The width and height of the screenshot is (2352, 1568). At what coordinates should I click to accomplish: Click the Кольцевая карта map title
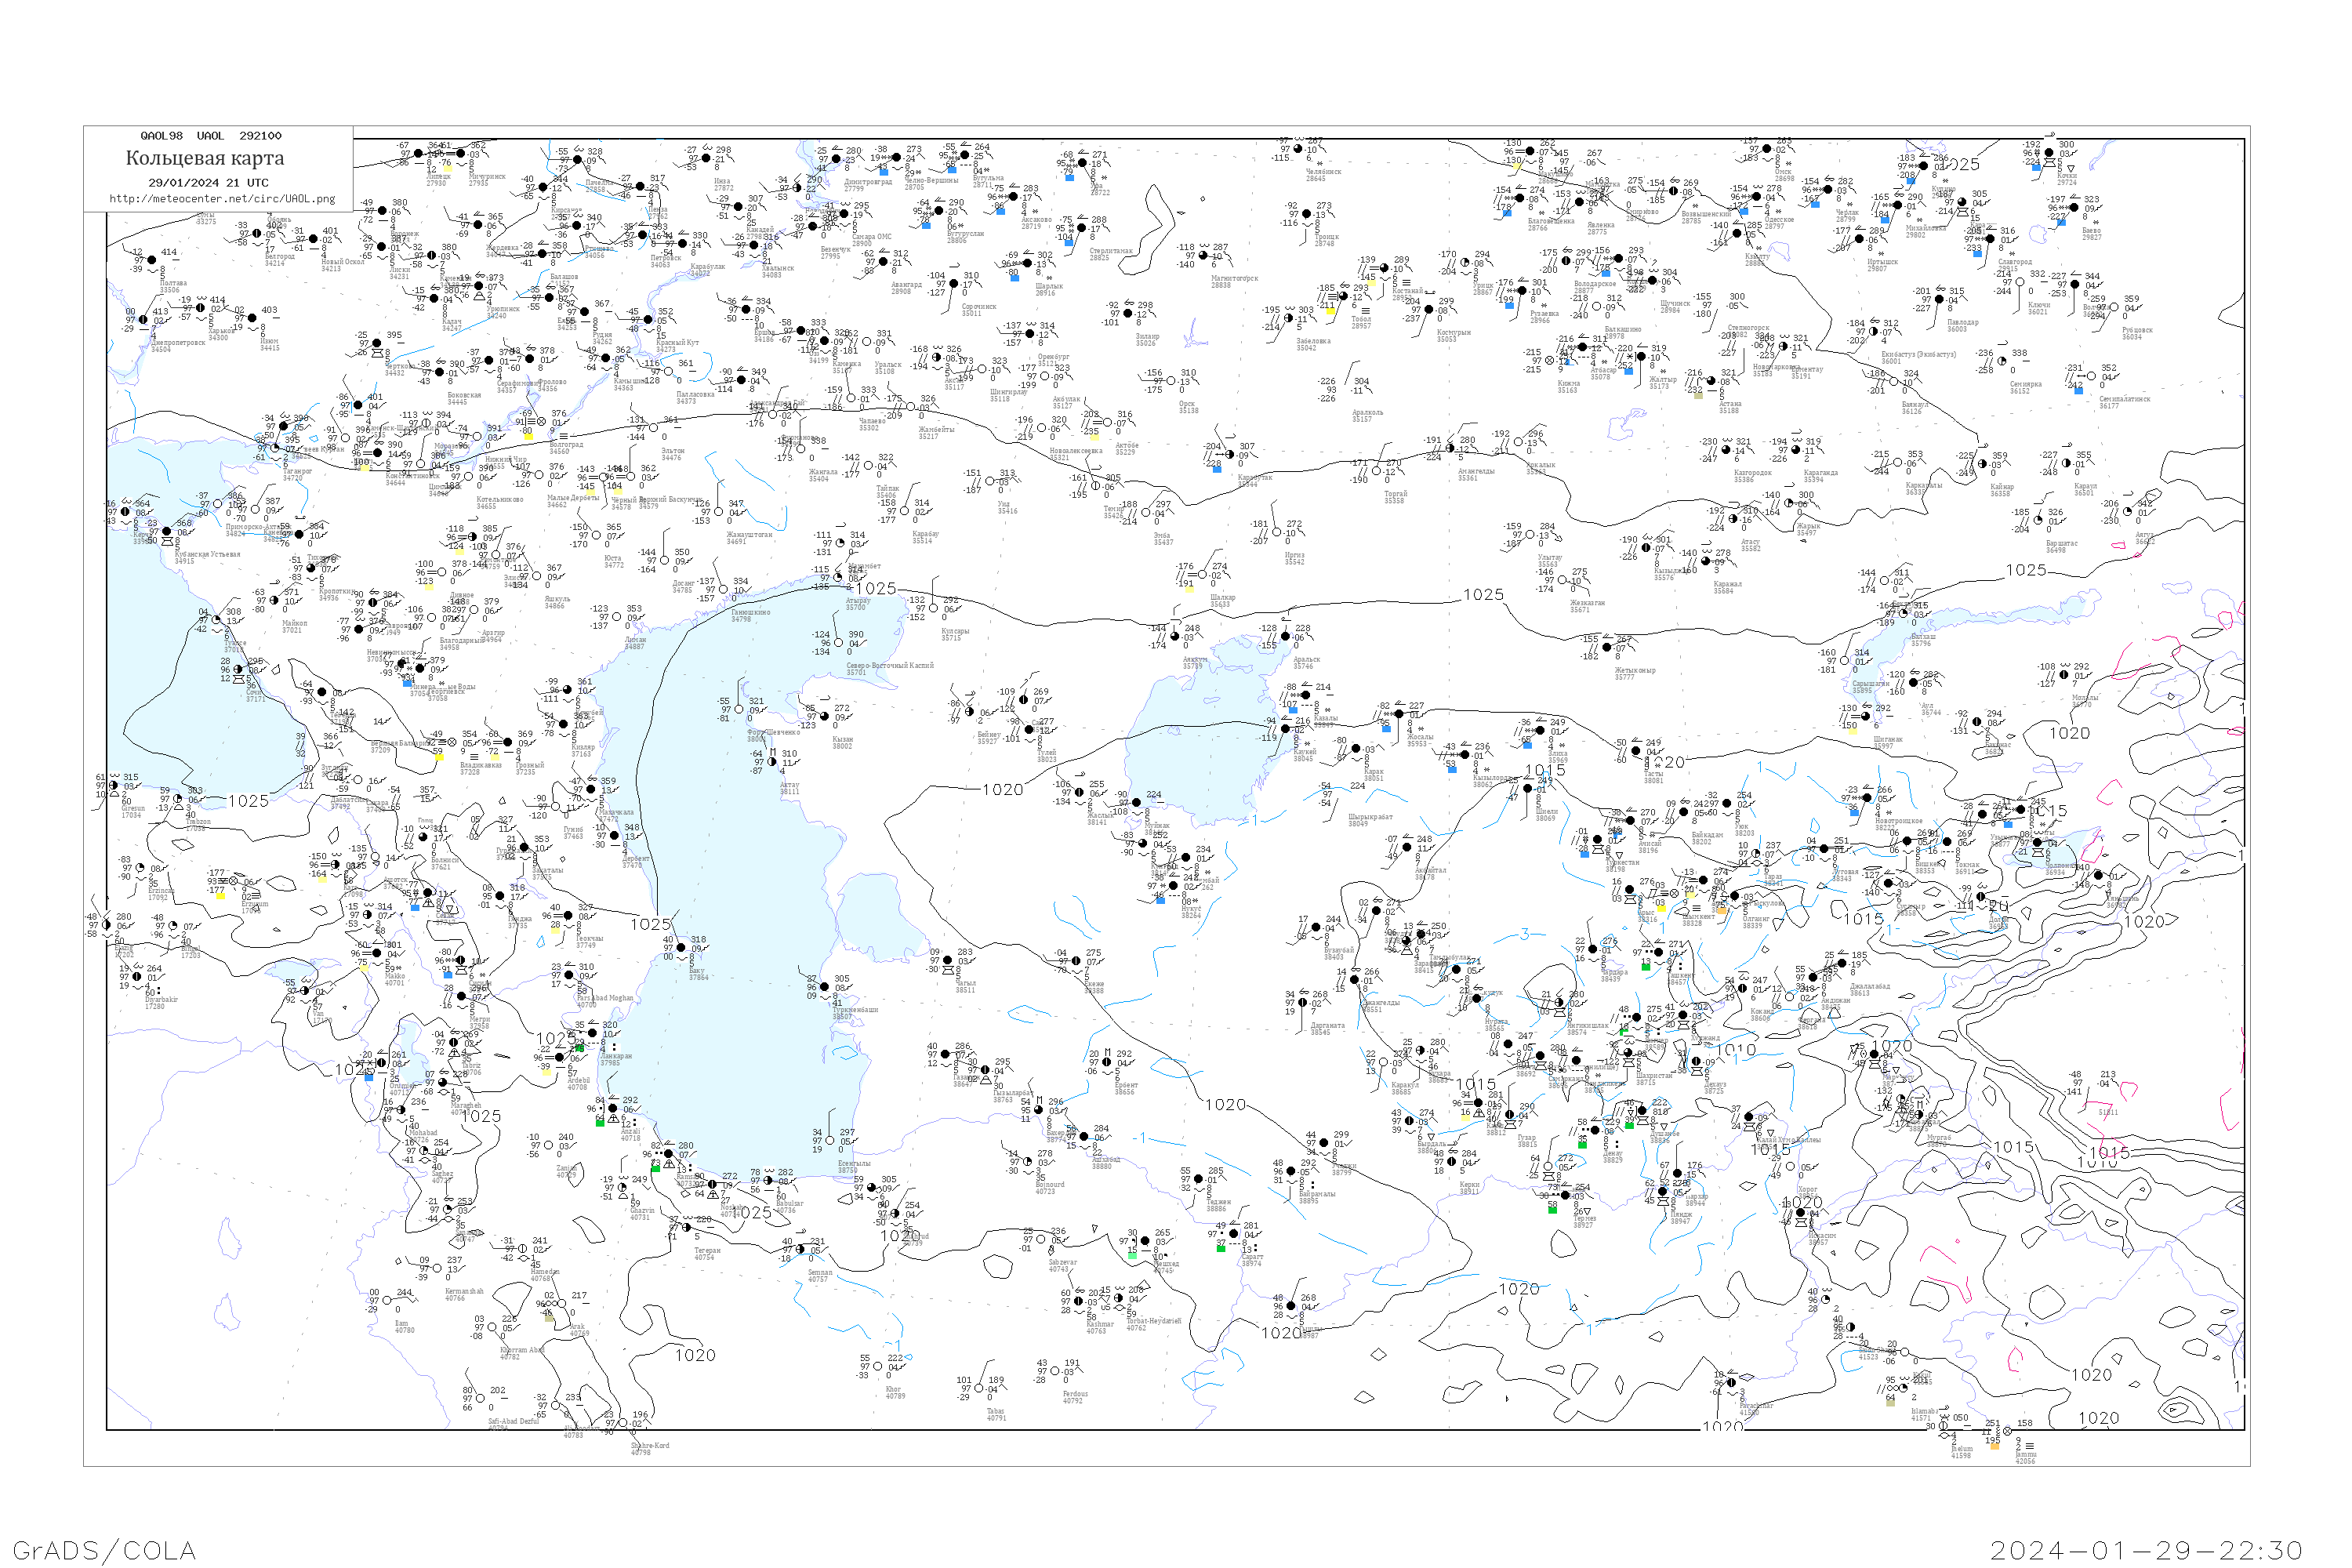pyautogui.click(x=205, y=158)
